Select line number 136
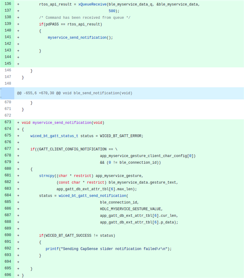This screenshot has width=244, height=278. point(8,4)
